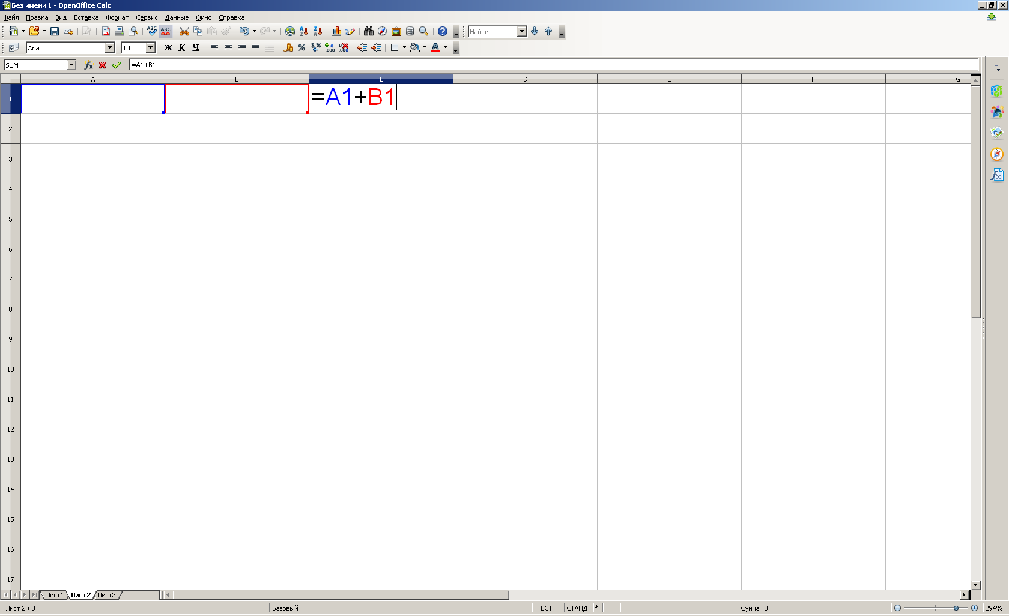Increase indent icon

click(376, 47)
